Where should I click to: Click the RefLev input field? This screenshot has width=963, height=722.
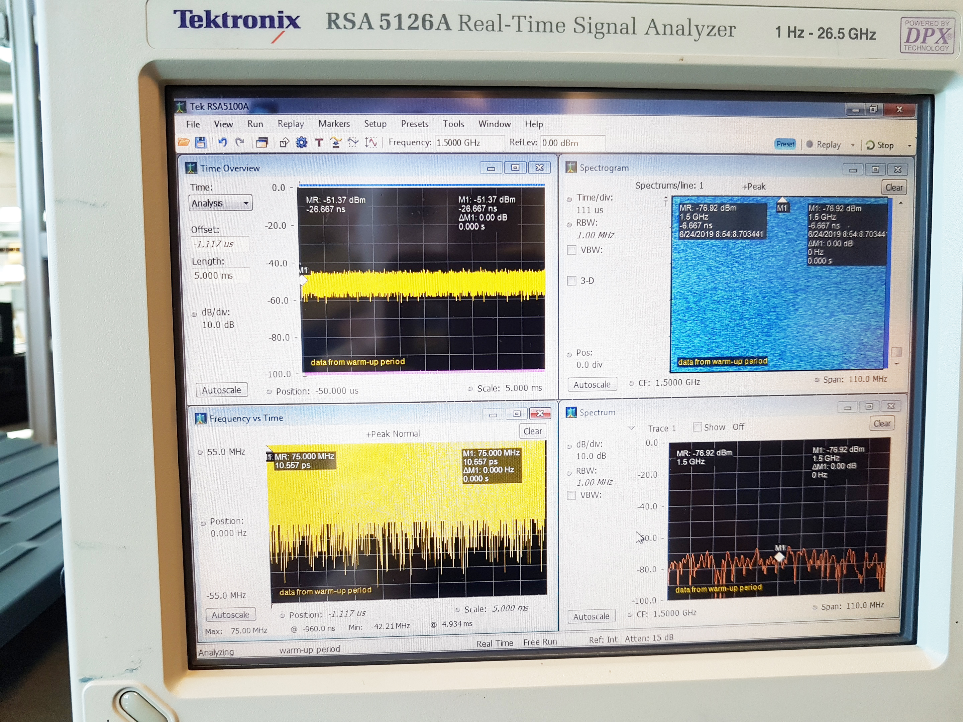coord(572,143)
